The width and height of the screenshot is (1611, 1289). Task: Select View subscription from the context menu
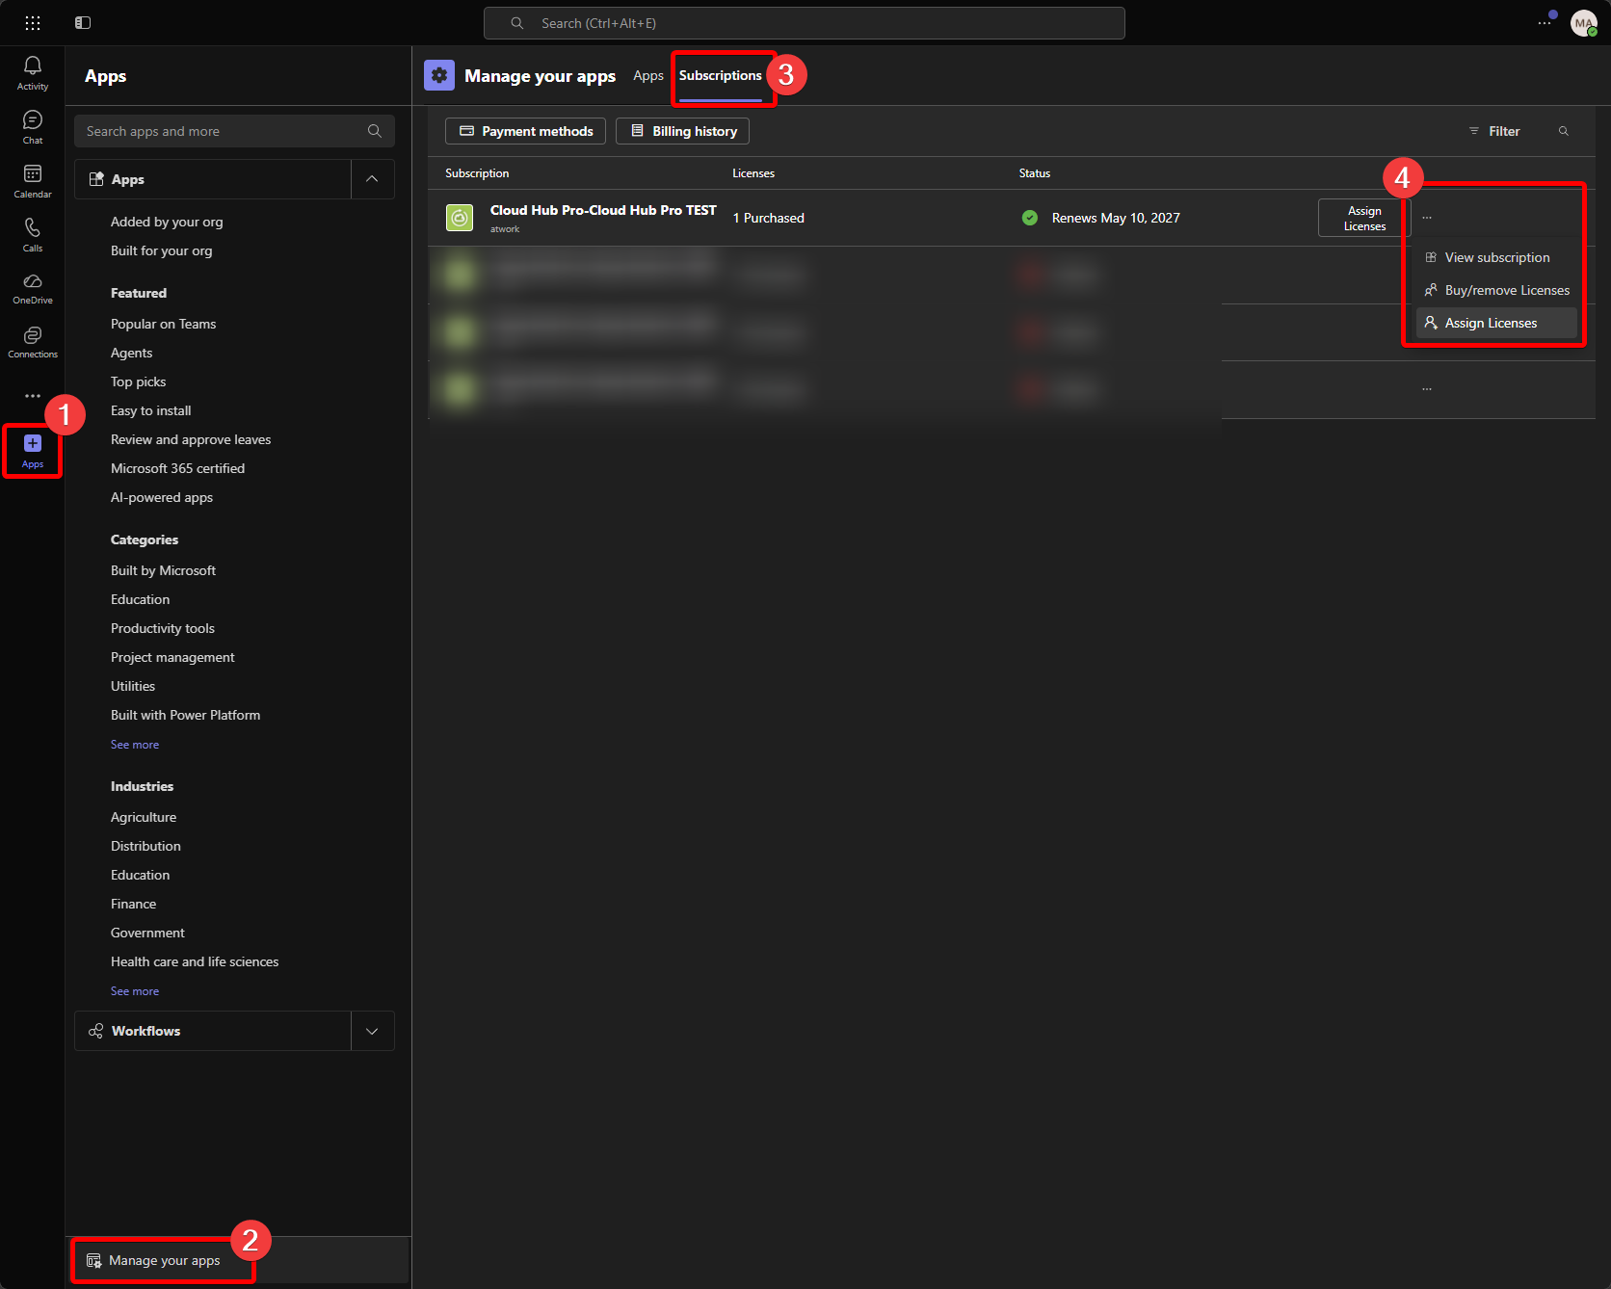point(1497,257)
